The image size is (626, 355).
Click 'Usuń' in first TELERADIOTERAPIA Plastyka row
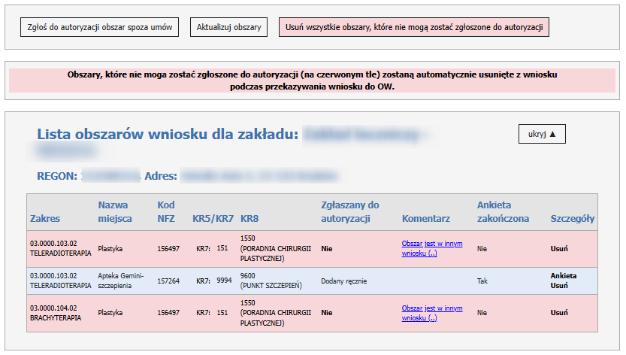point(559,249)
